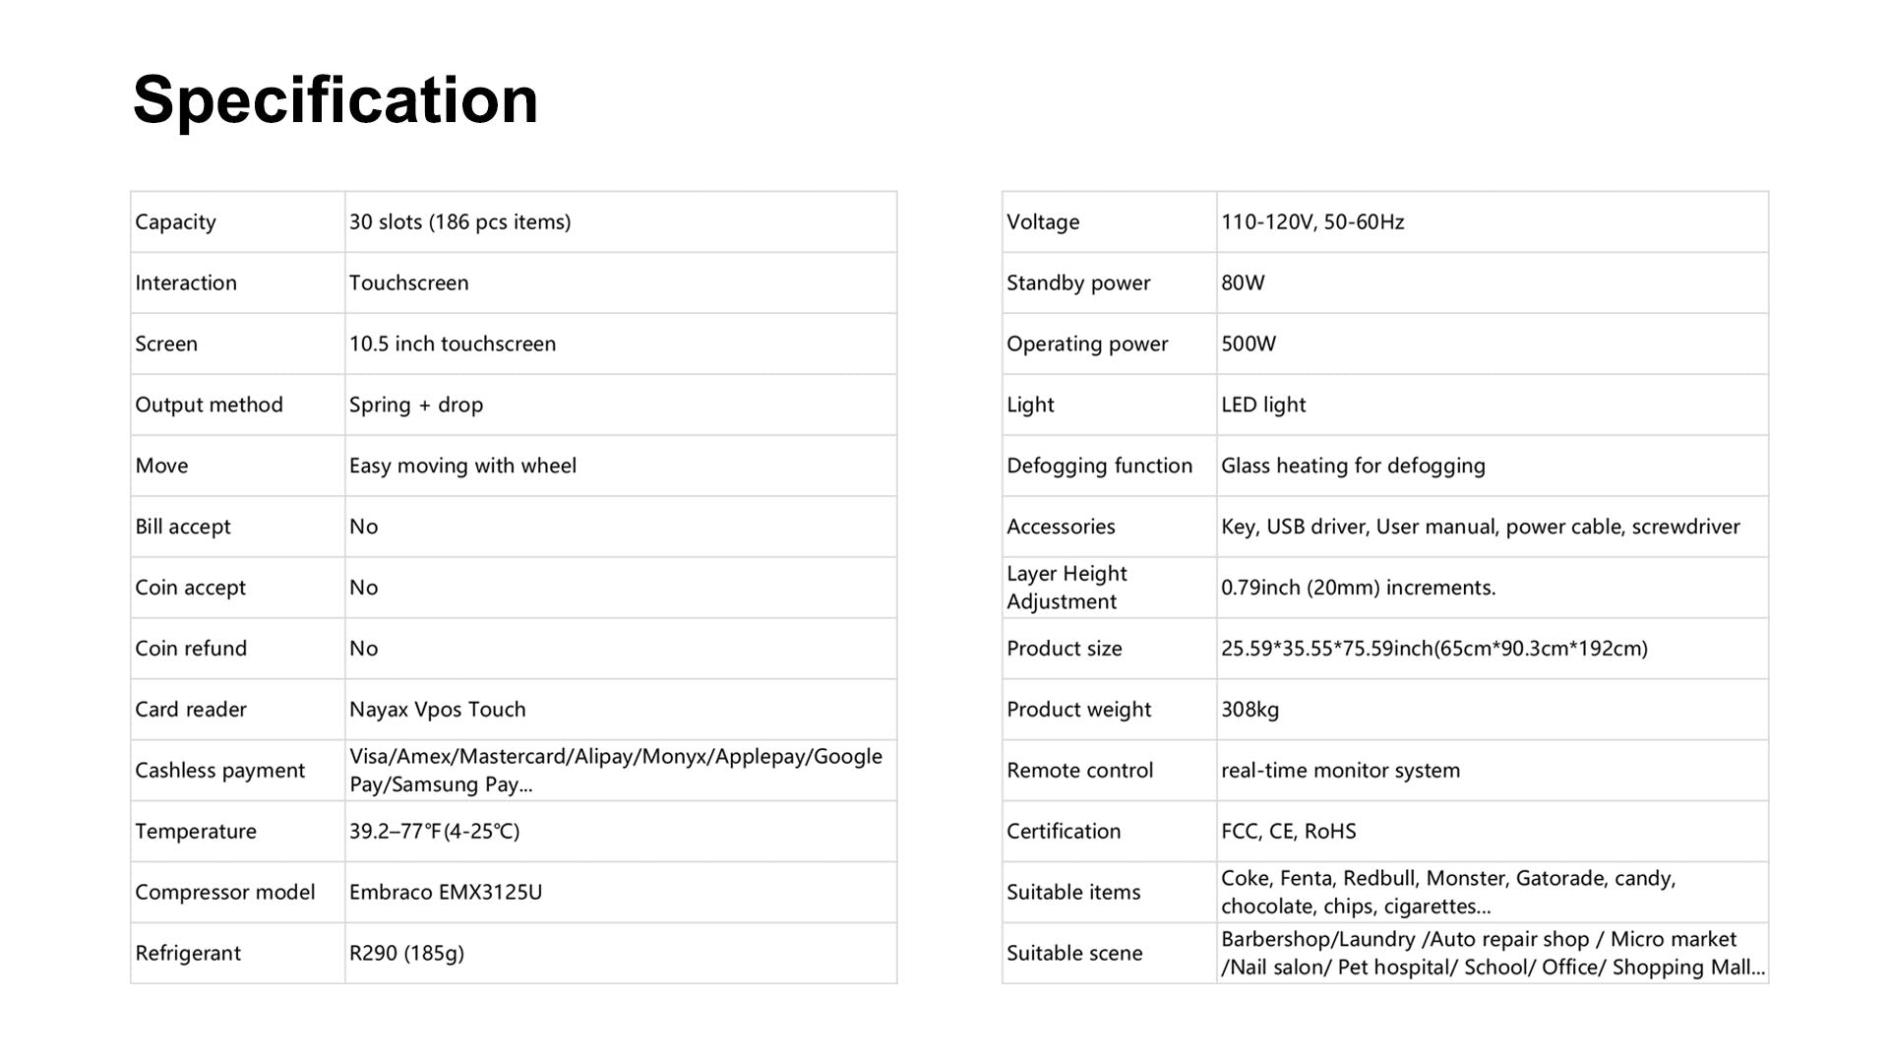This screenshot has height=1063, width=1889.
Task: Click the Specification heading
Action: pyautogui.click(x=335, y=99)
